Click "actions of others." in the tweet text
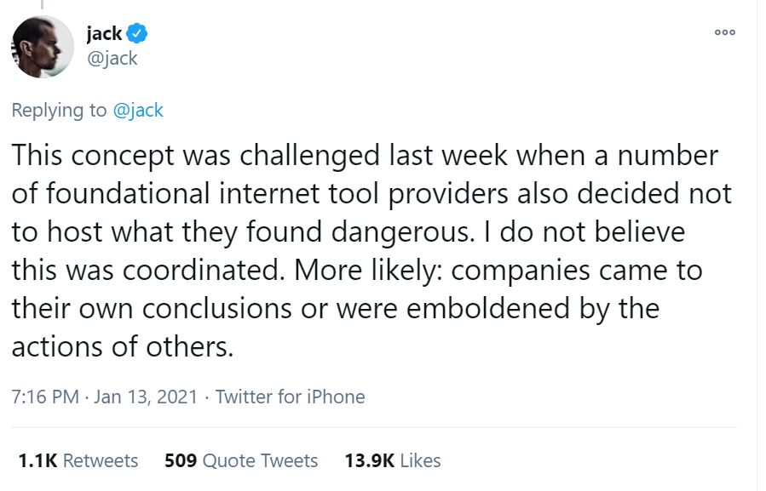Image resolution: width=766 pixels, height=491 pixels. click(x=122, y=346)
